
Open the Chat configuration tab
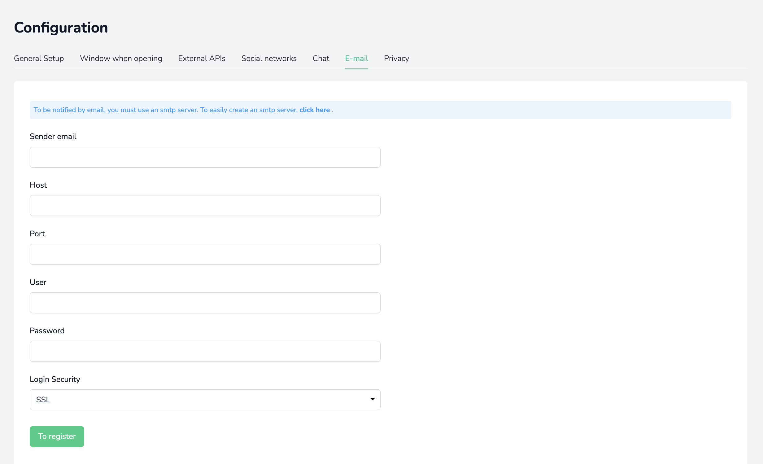click(x=321, y=58)
